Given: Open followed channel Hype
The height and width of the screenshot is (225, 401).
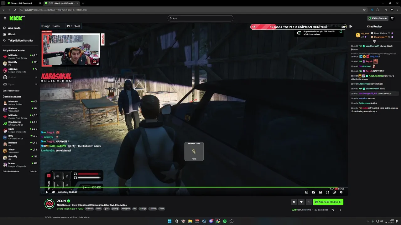Looking at the screenshot, I should coord(20,84).
